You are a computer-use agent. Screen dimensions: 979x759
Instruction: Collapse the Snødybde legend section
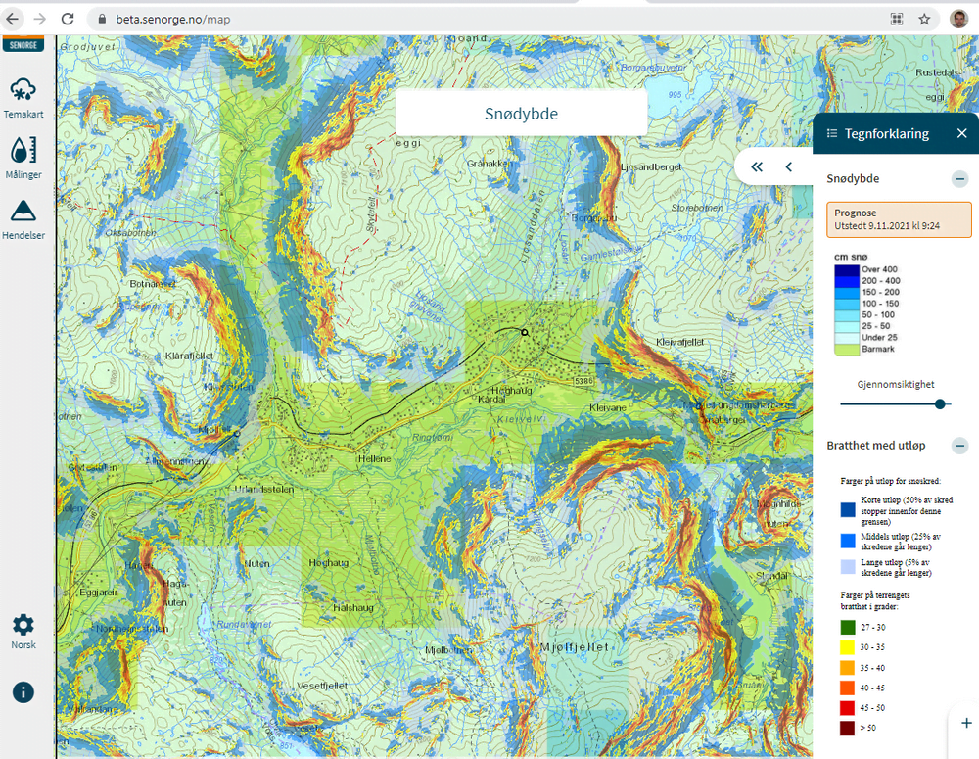(x=960, y=179)
